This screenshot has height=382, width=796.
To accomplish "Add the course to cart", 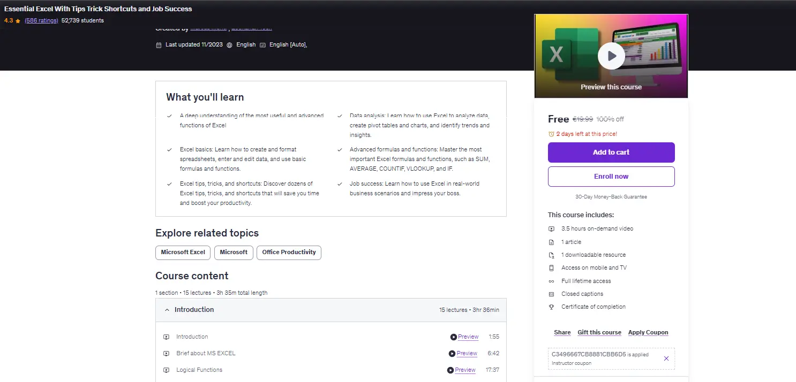I will [611, 152].
